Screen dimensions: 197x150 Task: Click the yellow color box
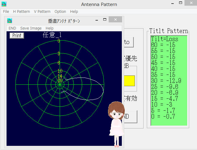[129, 81]
